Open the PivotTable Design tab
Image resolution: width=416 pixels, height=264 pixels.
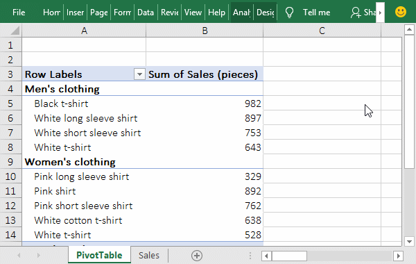pyautogui.click(x=266, y=13)
